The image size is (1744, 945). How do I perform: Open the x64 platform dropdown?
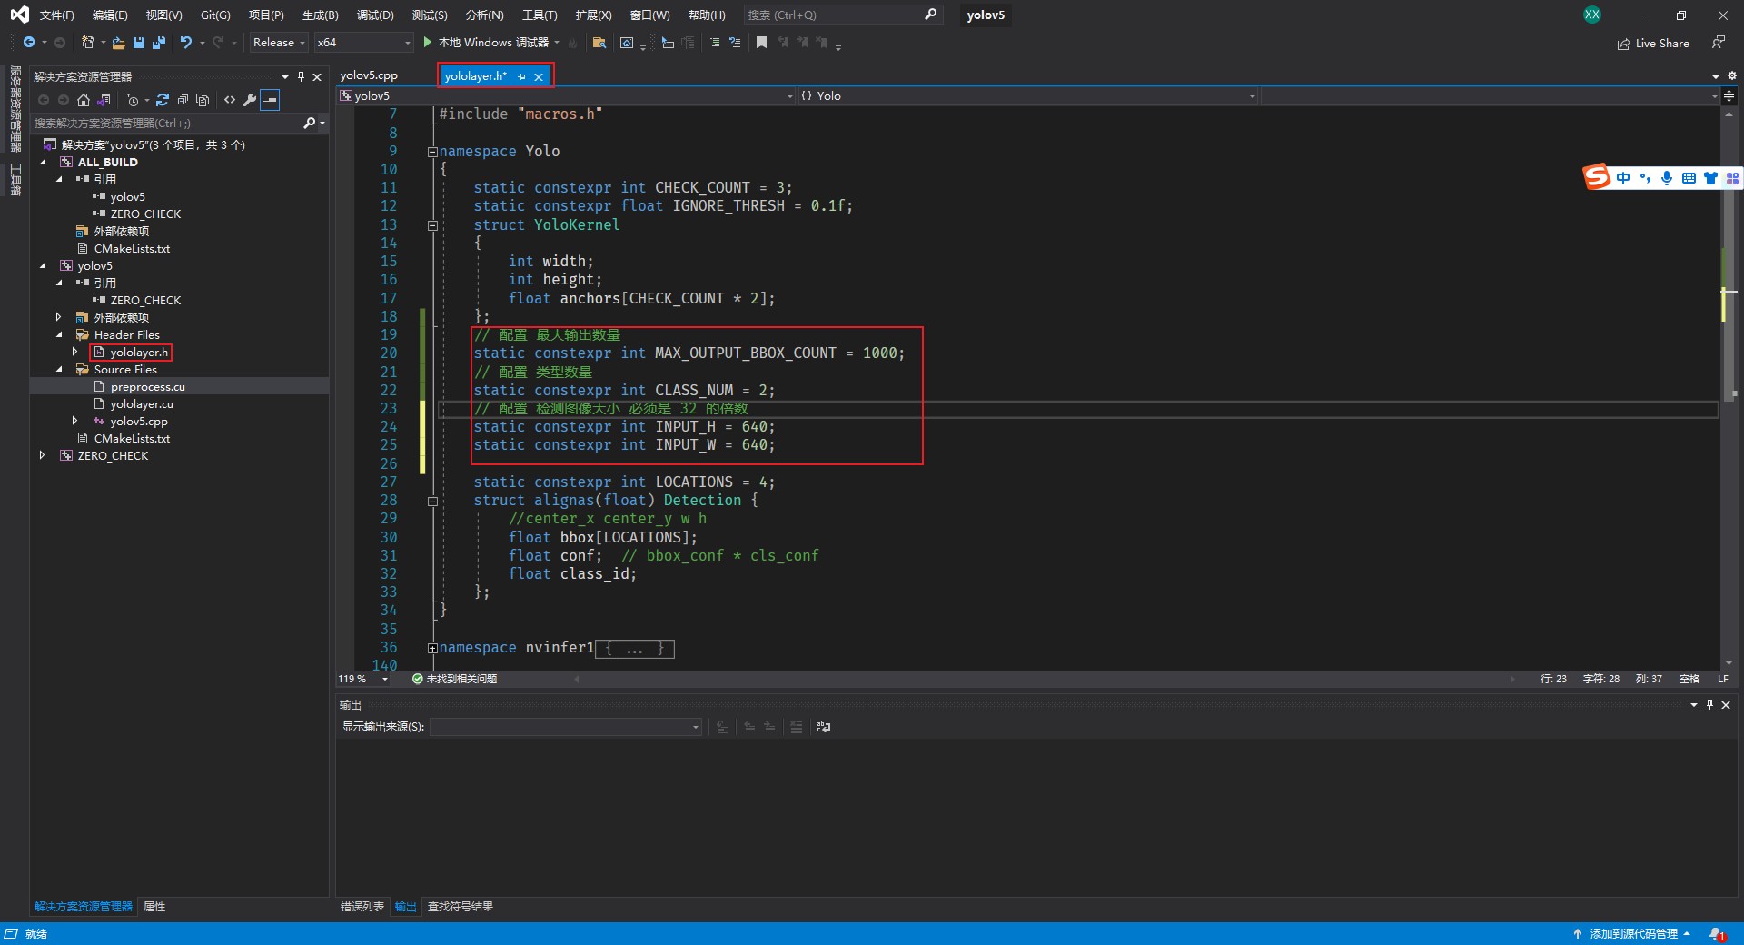tap(363, 43)
